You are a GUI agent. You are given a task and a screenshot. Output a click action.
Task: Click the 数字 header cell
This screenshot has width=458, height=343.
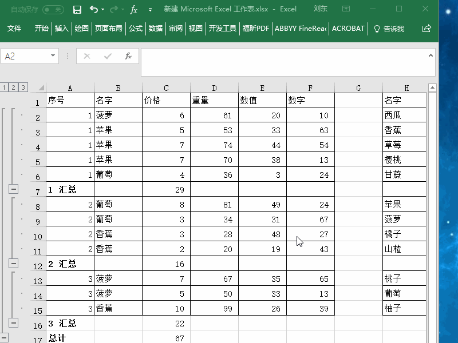(310, 100)
